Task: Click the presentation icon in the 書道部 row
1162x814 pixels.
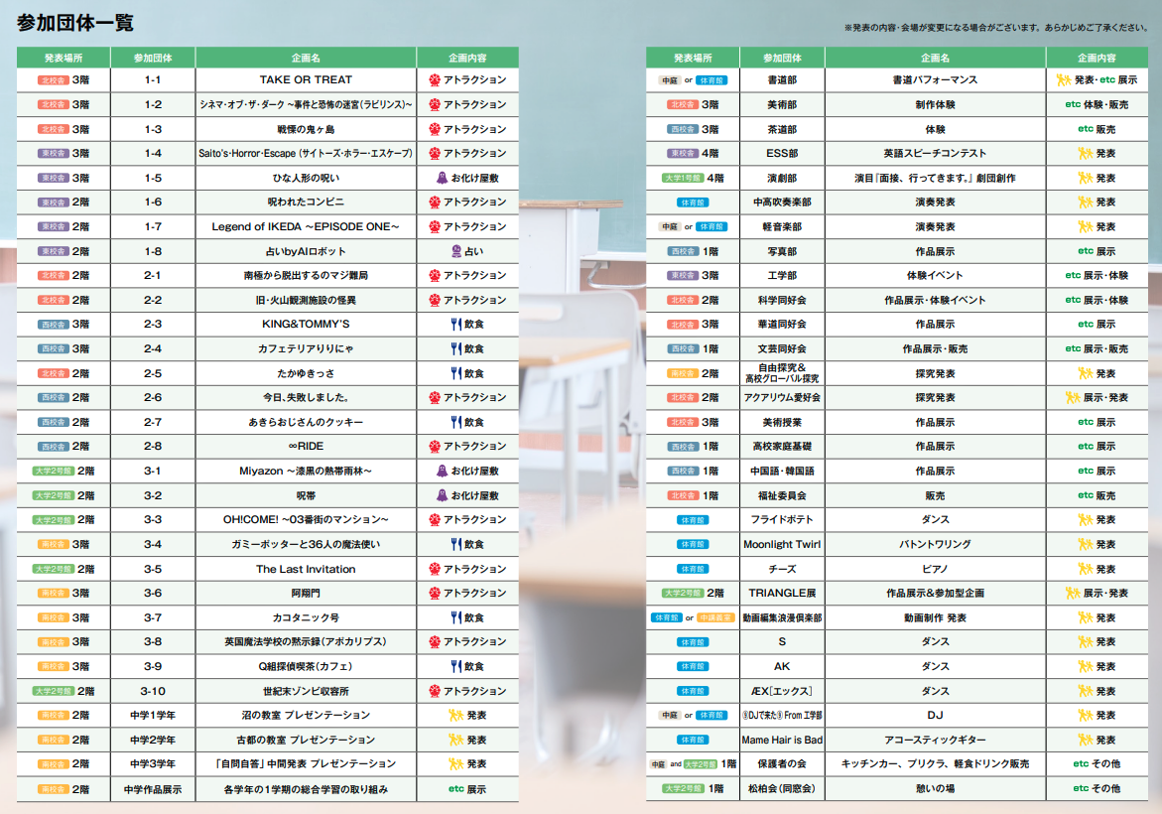Action: 1064,80
